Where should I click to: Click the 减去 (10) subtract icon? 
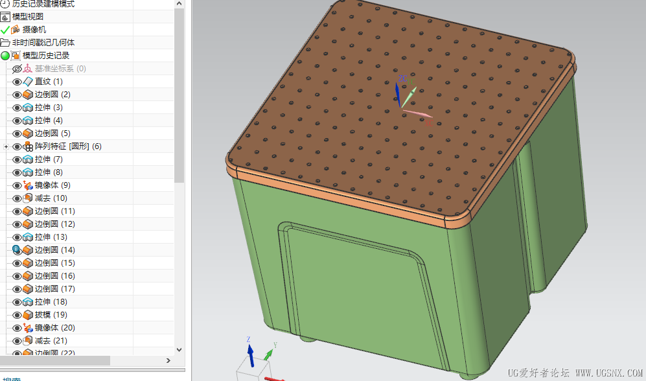click(x=28, y=198)
